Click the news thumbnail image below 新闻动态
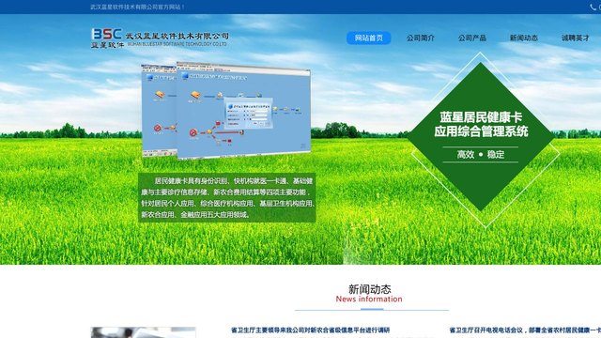The height and width of the screenshot is (338, 601). tap(144, 332)
